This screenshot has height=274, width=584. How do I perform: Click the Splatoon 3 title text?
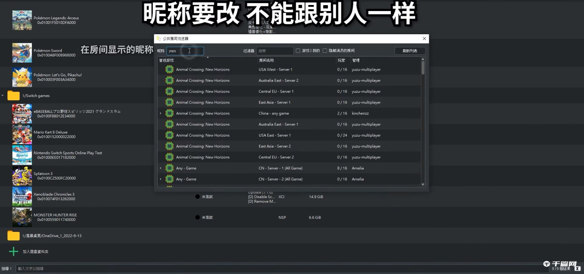click(x=43, y=174)
